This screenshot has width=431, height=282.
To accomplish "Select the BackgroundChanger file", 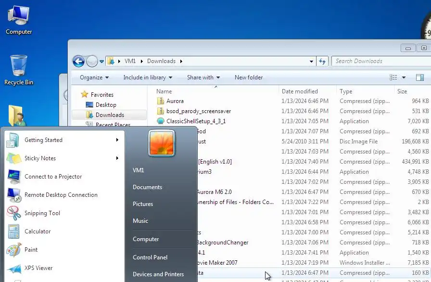I will tap(223, 243).
